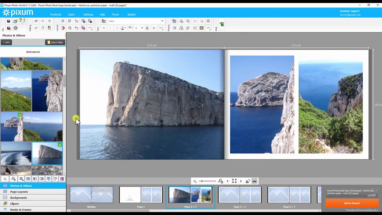Select the boat wake photo thumbnail

16,153
